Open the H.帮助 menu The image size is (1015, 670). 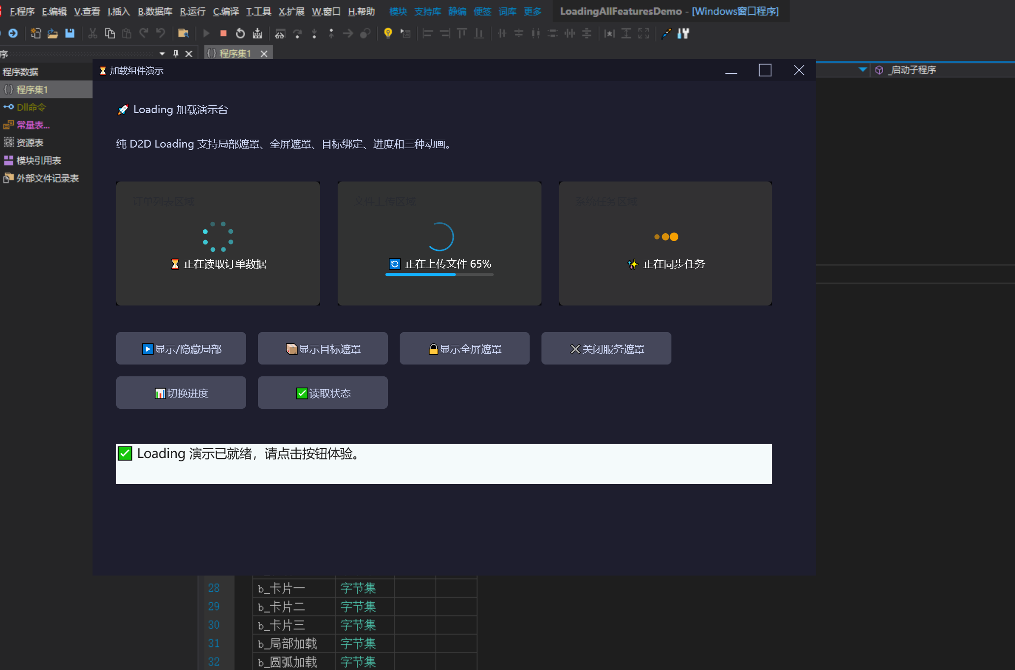361,11
